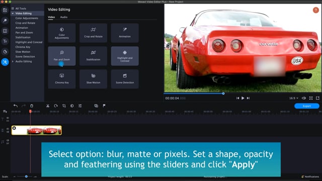The width and height of the screenshot is (322, 181).
Task: Toggle visibility eye on the title track
Action: click(8, 118)
